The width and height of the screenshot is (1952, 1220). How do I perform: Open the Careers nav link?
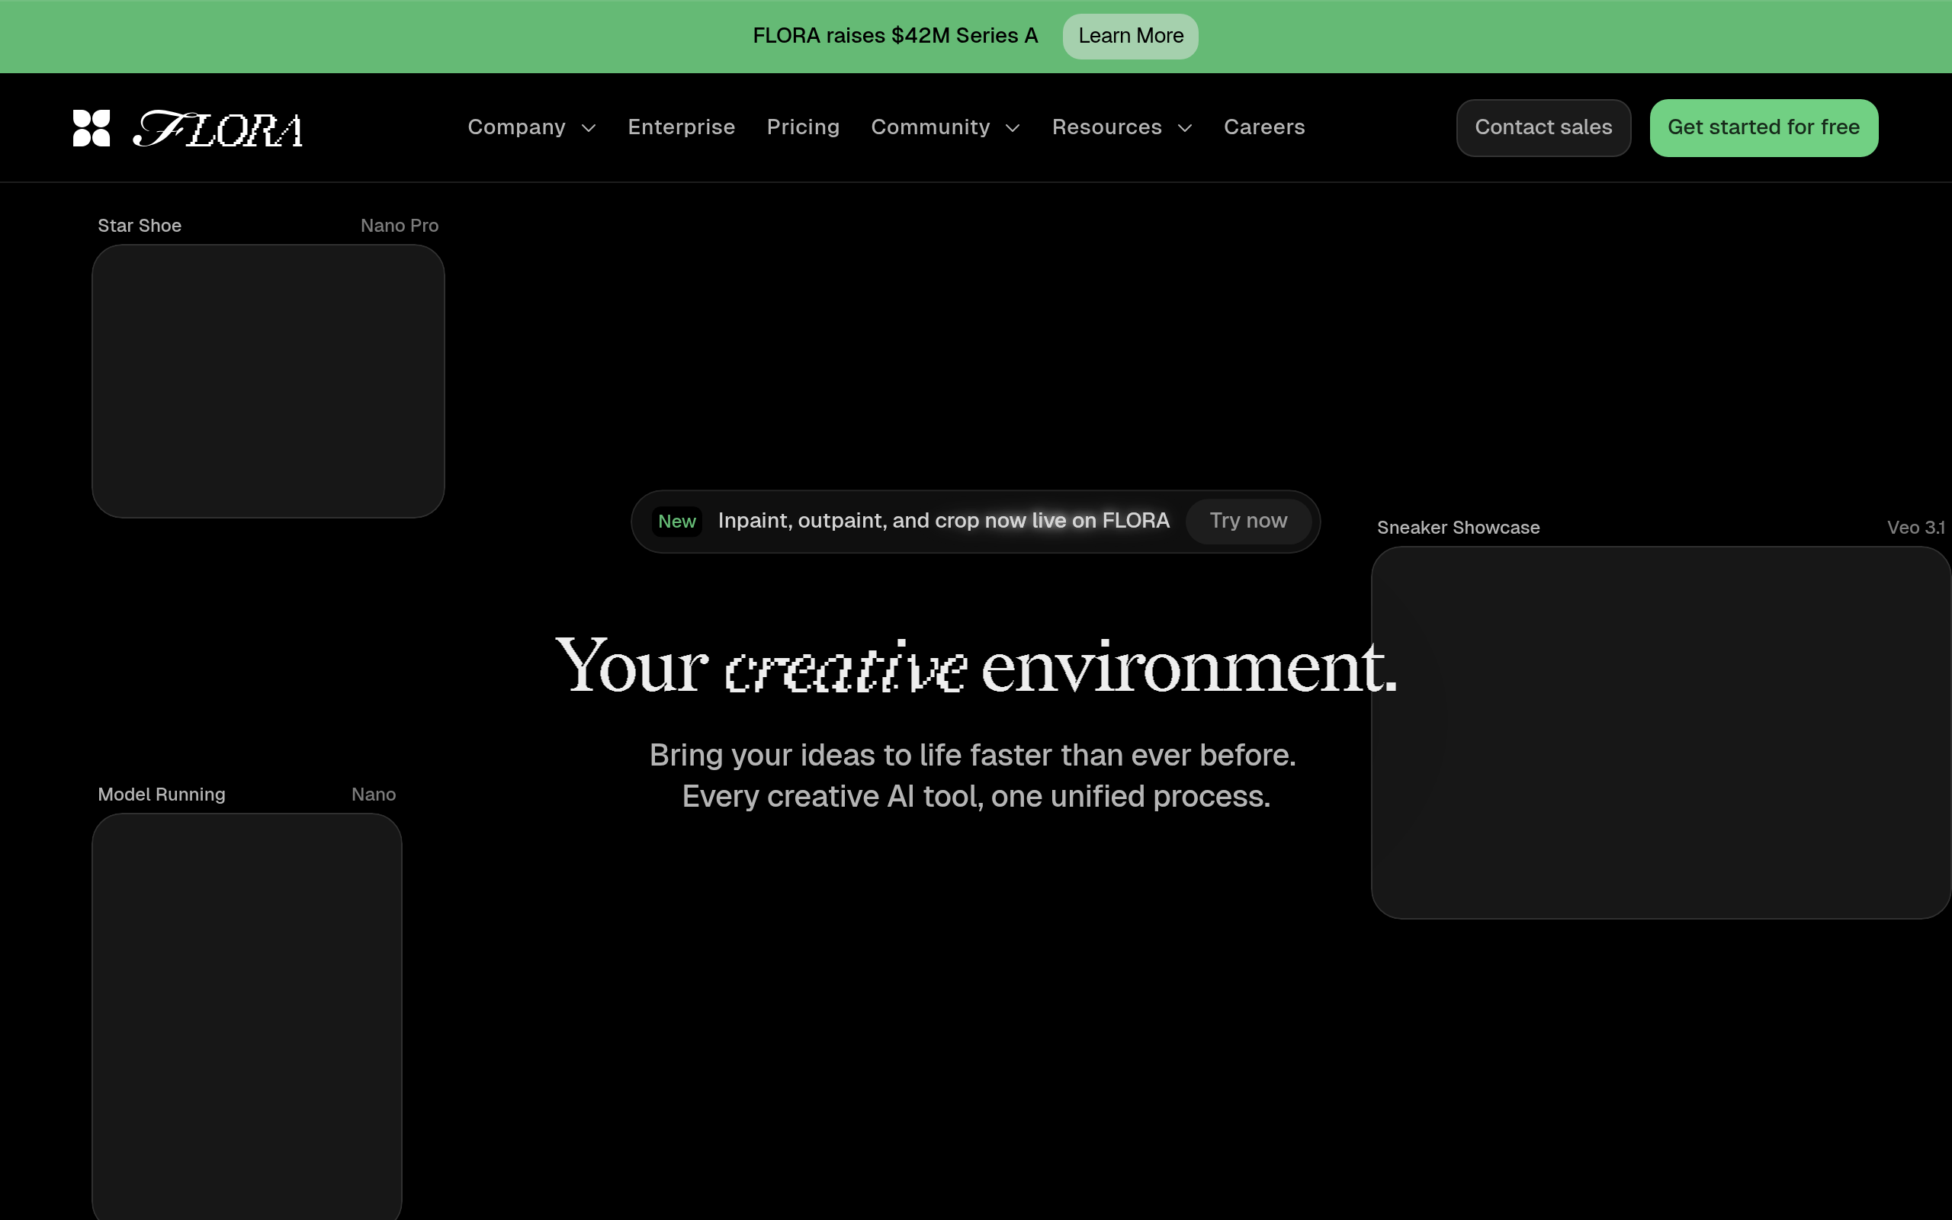pos(1264,127)
